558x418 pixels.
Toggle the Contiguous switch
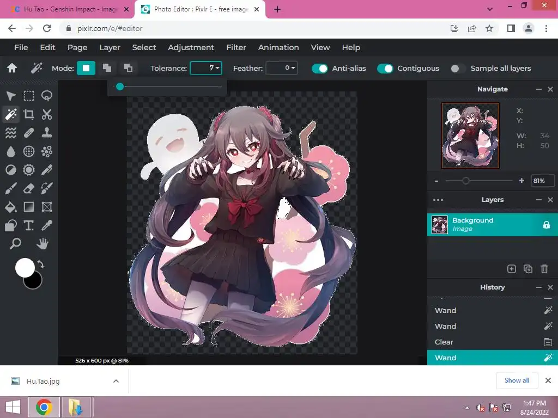[x=385, y=68]
